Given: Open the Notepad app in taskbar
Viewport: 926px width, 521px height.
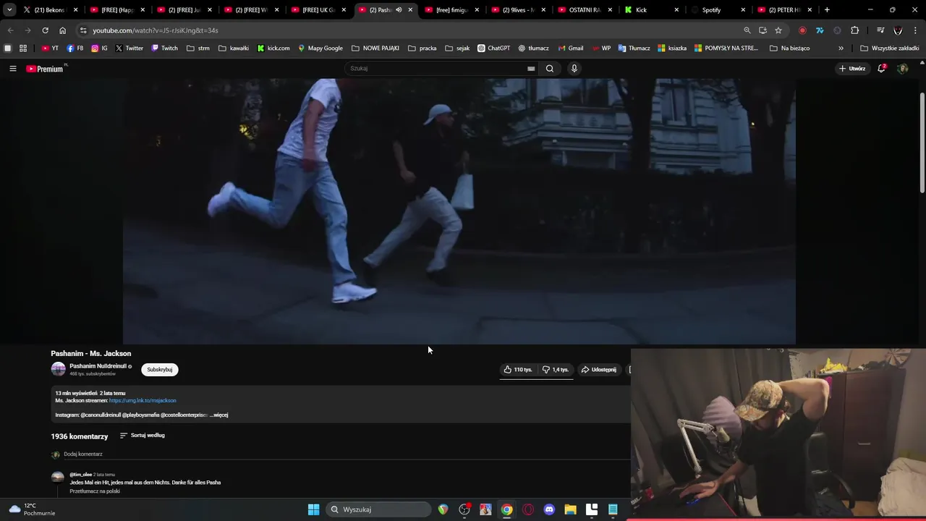Looking at the screenshot, I should pyautogui.click(x=613, y=509).
